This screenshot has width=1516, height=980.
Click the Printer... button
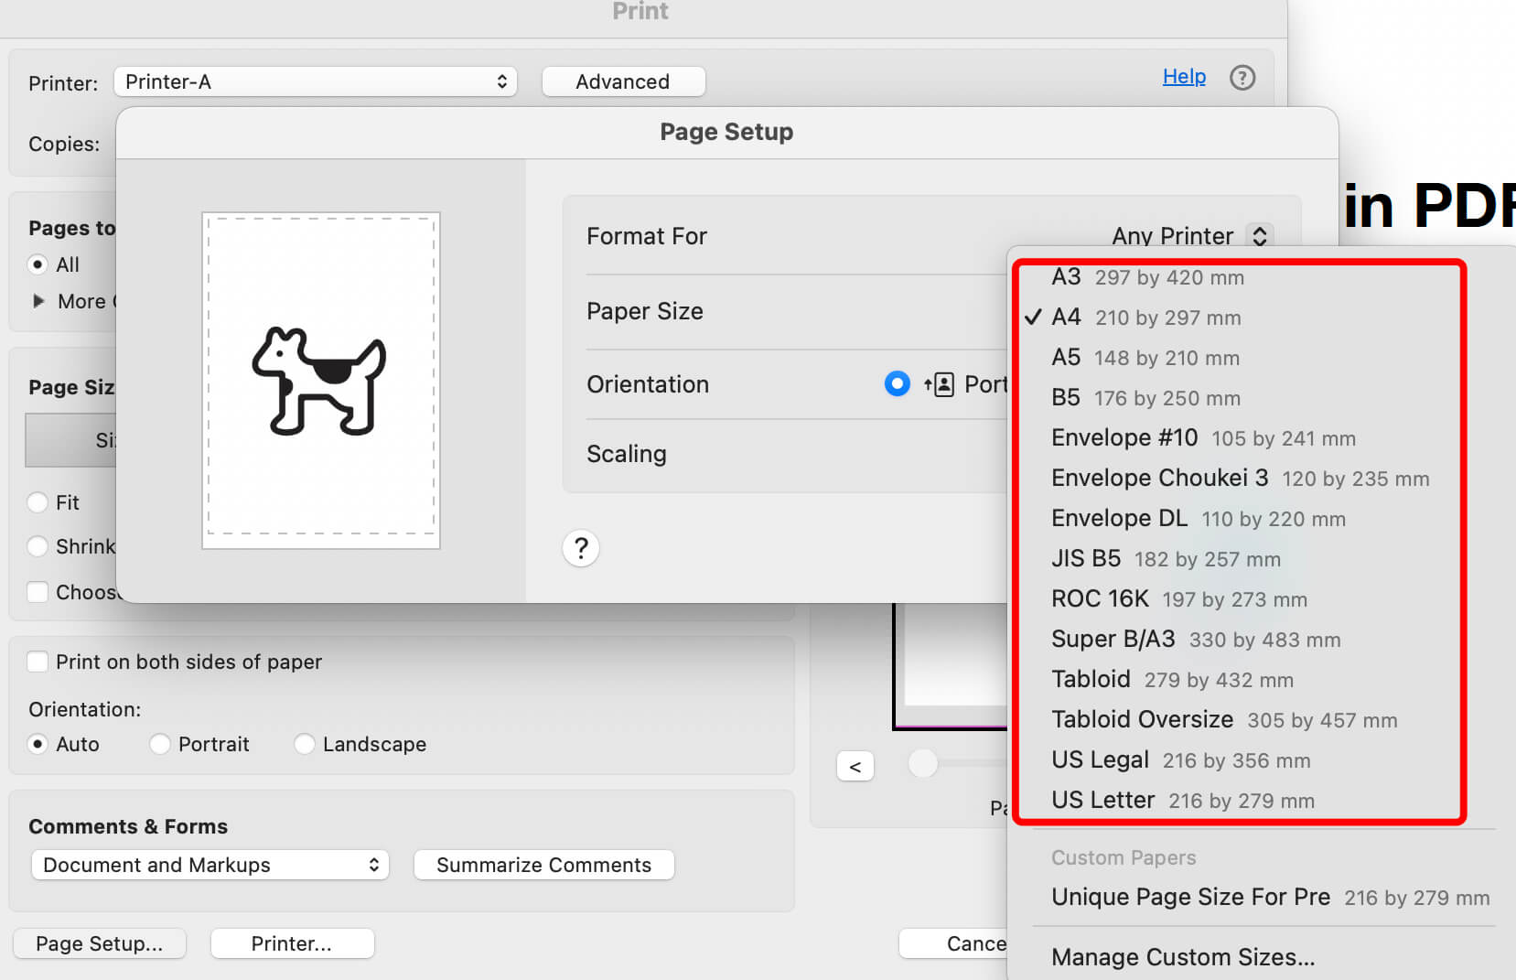[292, 943]
